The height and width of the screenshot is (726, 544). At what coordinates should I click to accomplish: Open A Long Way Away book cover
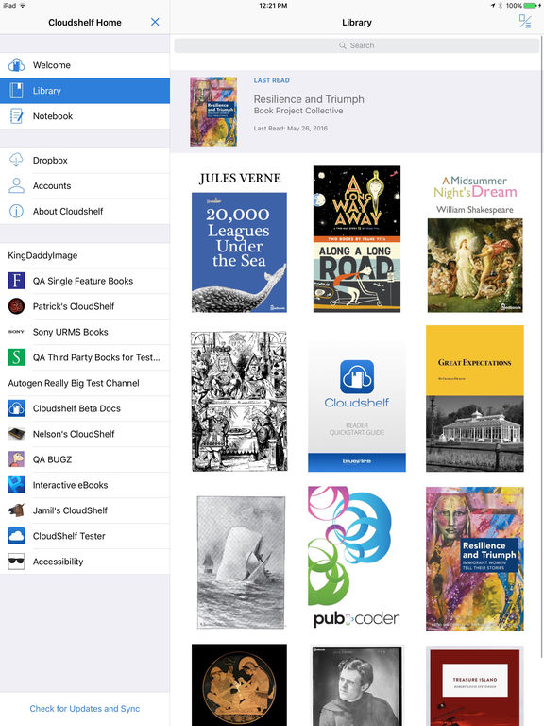(357, 239)
